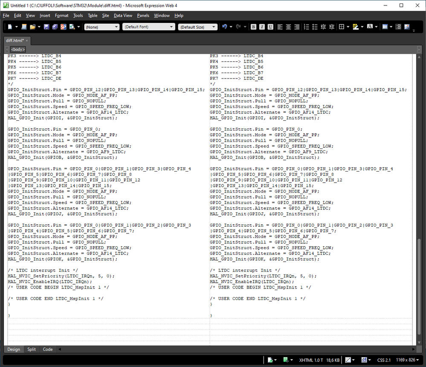This screenshot has height=367, width=426.
Task: Click the style application mode status icon
Action: point(364,360)
